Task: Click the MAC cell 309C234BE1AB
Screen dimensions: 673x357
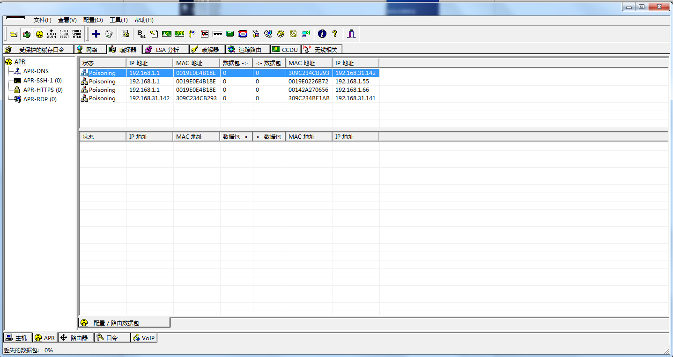Action: 309,98
